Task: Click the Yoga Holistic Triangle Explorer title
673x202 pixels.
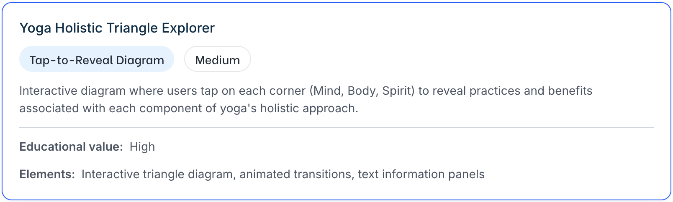Action: click(x=117, y=28)
